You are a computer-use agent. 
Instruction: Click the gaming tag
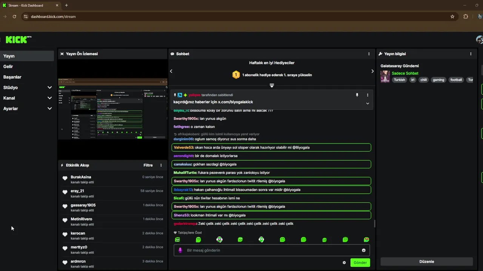coord(438,80)
